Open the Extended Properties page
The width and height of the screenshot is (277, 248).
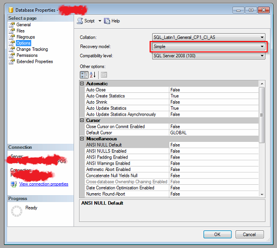pyautogui.click(x=35, y=62)
